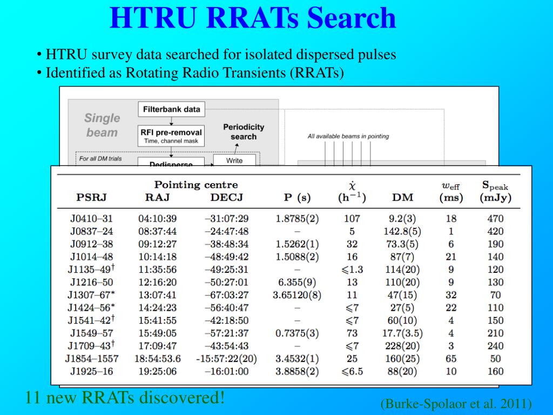The height and width of the screenshot is (415, 553).
Task: Click DECJ value '–31:07:29'
Action: [227, 219]
